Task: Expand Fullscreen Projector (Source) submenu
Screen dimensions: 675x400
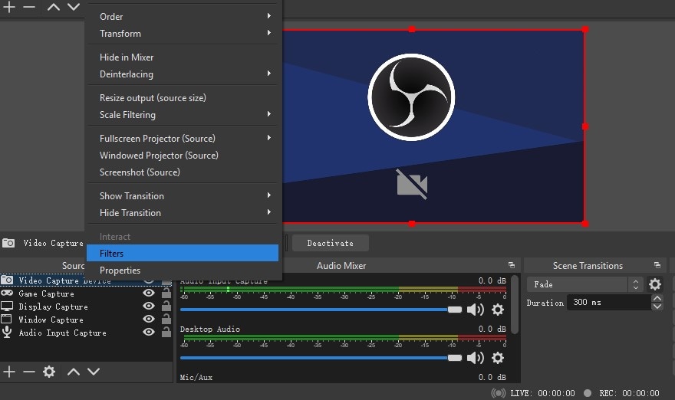Action: click(183, 139)
